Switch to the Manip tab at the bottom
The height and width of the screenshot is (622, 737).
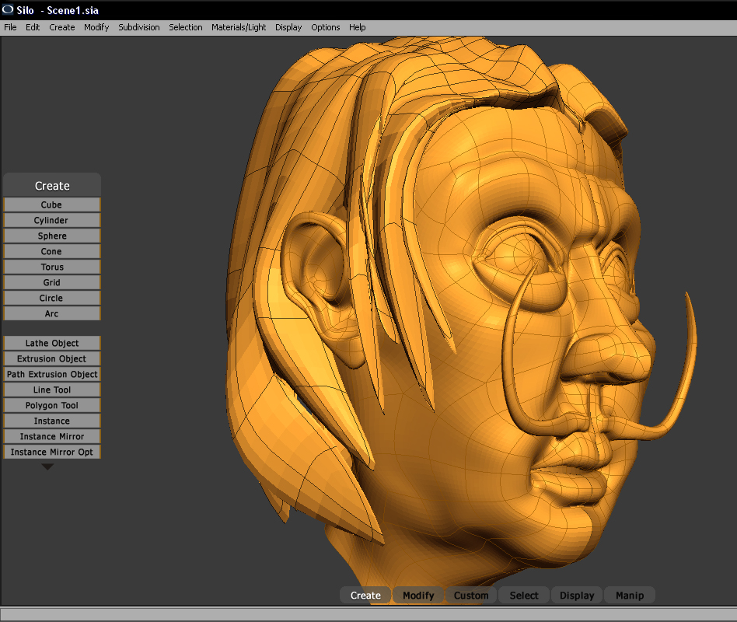(630, 596)
